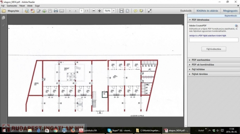Open the page thumbnails panel icon
The image size is (240, 134).
[4, 18]
